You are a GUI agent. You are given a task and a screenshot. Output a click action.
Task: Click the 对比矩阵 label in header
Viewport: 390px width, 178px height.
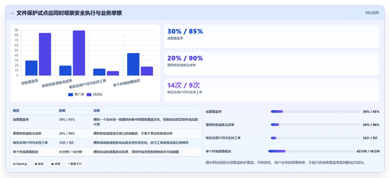[x=372, y=13]
